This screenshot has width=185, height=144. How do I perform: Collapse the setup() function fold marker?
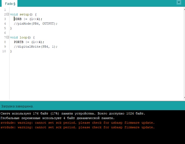coord(8,14)
